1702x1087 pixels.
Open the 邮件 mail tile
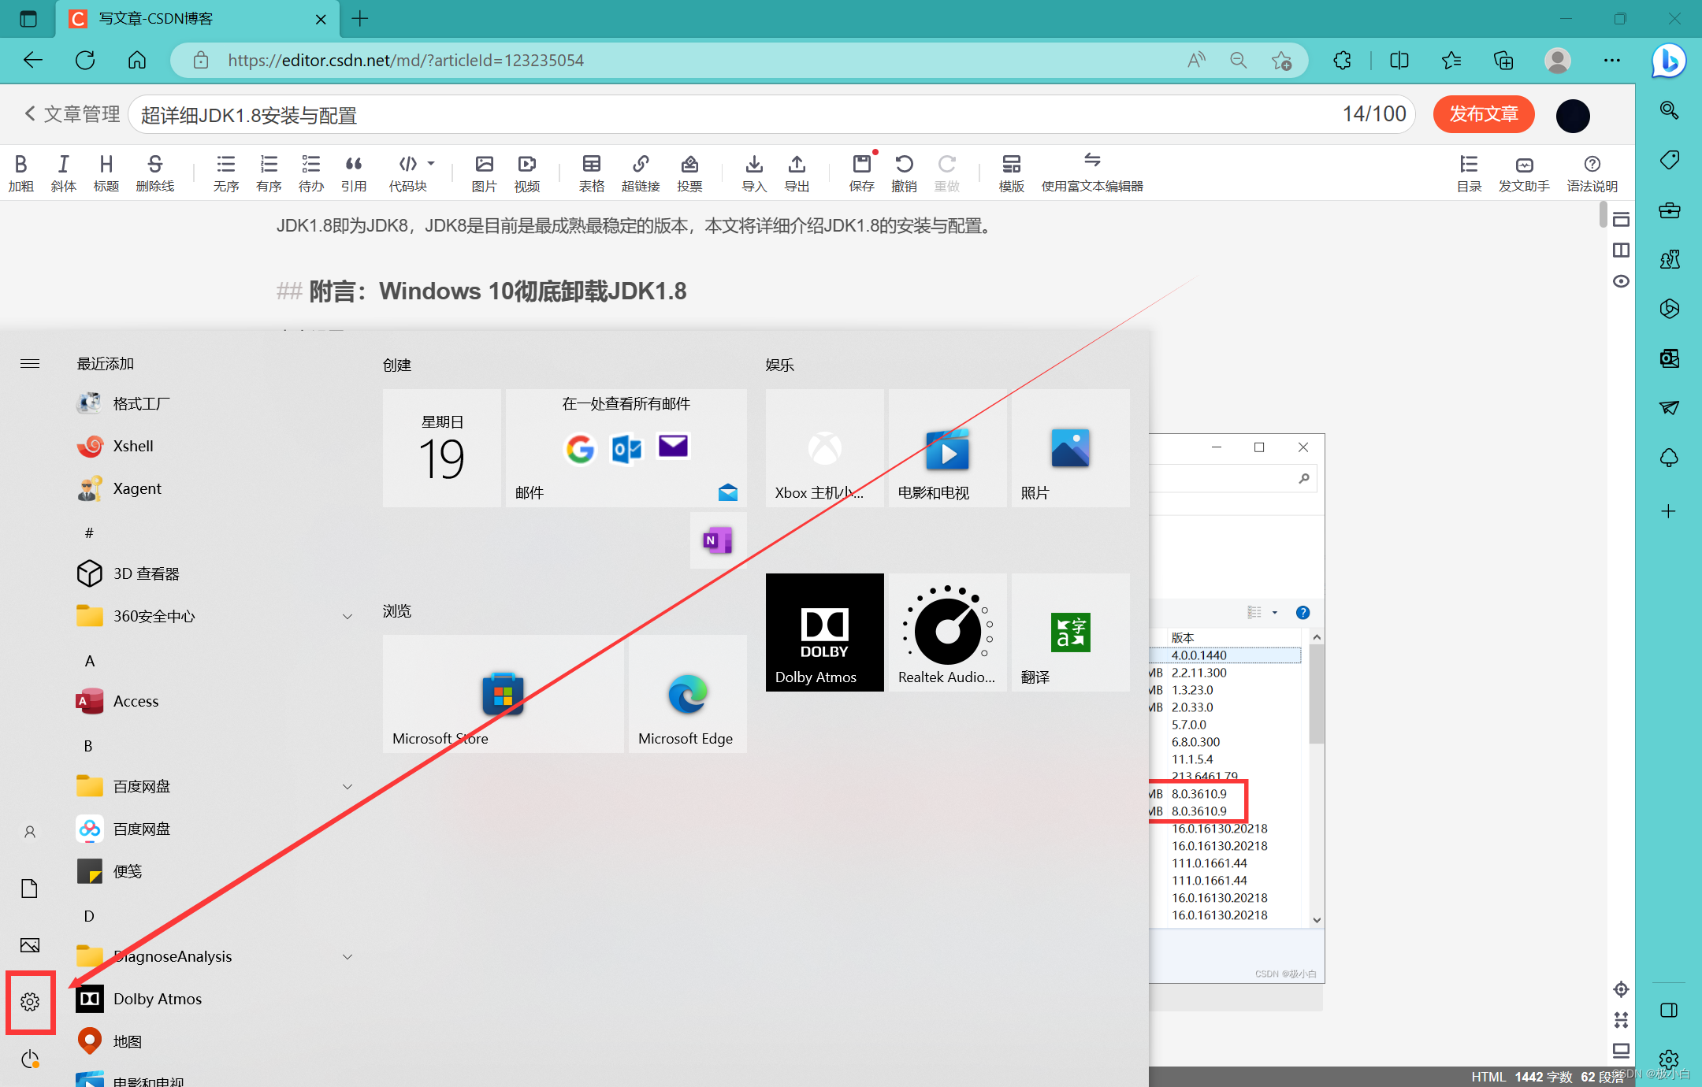626,447
